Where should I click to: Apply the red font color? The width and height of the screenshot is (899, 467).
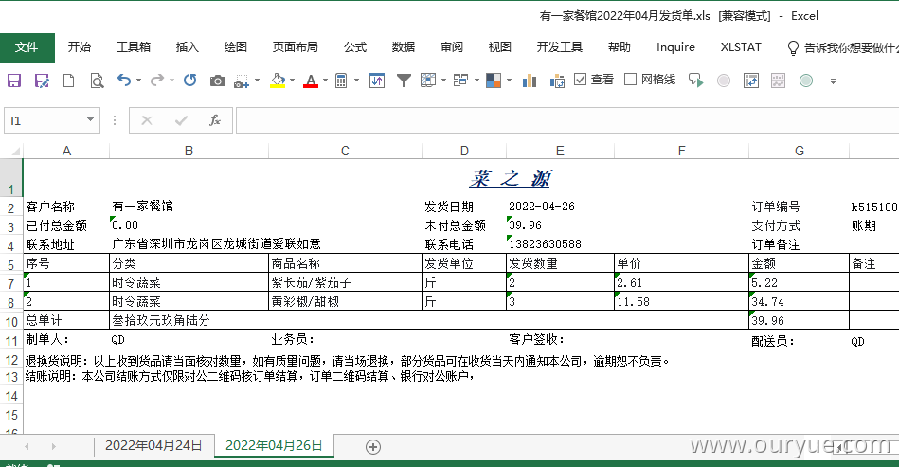311,81
